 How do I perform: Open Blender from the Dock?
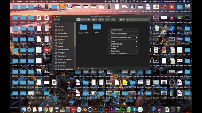85,110
